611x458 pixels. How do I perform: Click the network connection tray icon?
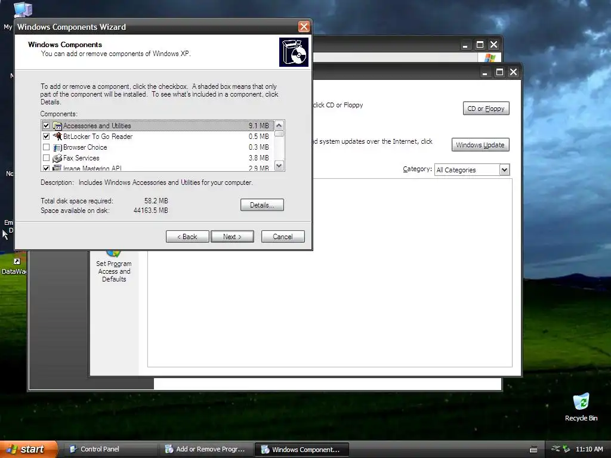[556, 449]
